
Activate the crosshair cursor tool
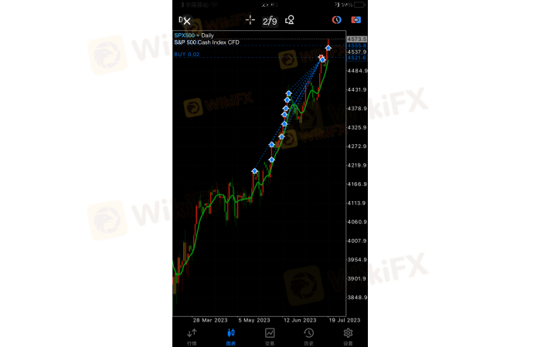pyautogui.click(x=250, y=20)
